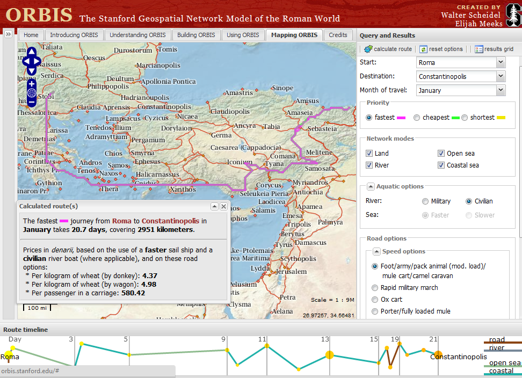Click the Month field showing January

pyautogui.click(x=456, y=90)
